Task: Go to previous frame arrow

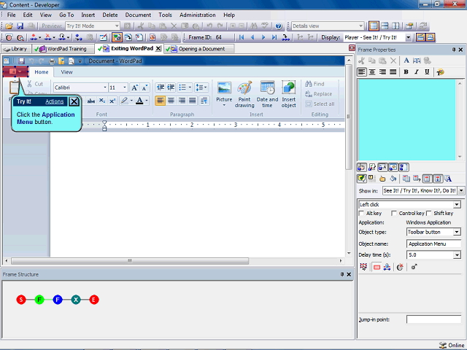Action: click(x=252, y=37)
